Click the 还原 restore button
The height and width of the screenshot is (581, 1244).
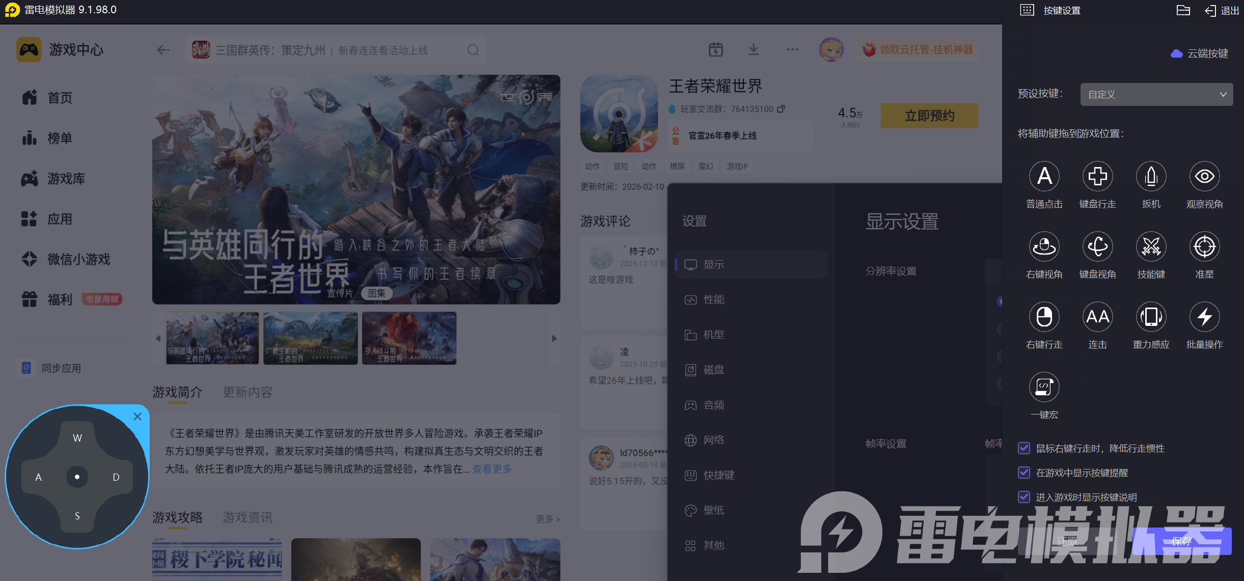(1067, 541)
